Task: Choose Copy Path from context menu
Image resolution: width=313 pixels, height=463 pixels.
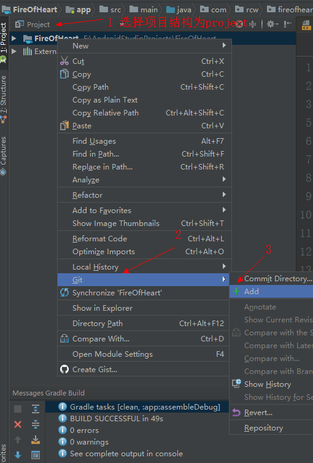Action: point(145,87)
